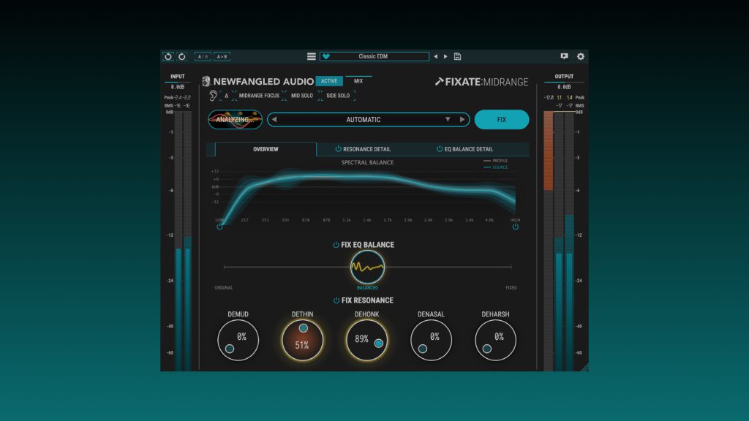The width and height of the screenshot is (749, 421).
Task: Click the DEHONK knob at 89%
Action: (x=367, y=340)
